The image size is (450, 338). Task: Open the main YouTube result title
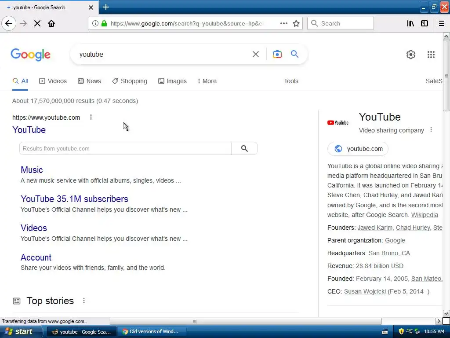coord(29,130)
